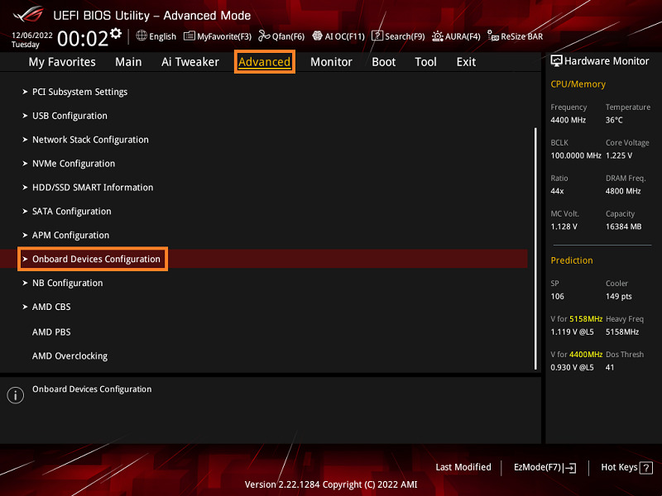Open Search question mark icon
The image size is (662, 496).
[x=377, y=36]
